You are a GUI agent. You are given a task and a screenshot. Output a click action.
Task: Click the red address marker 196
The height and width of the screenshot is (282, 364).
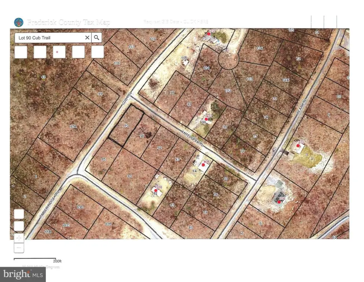click(x=279, y=202)
